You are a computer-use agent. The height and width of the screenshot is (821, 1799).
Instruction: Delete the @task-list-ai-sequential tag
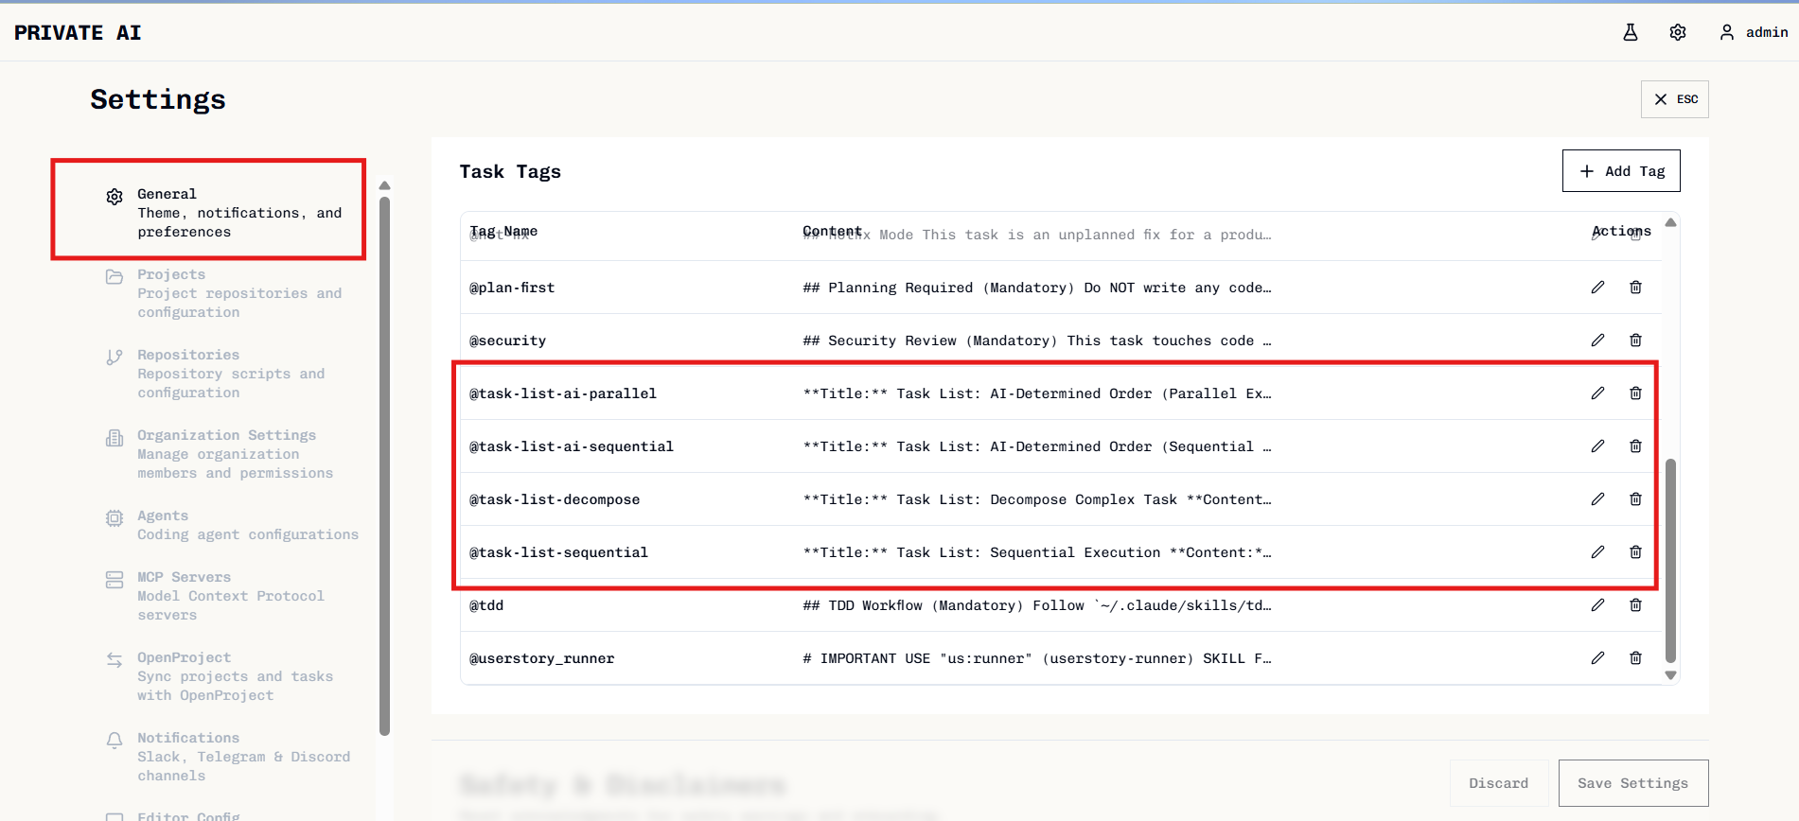pos(1635,446)
